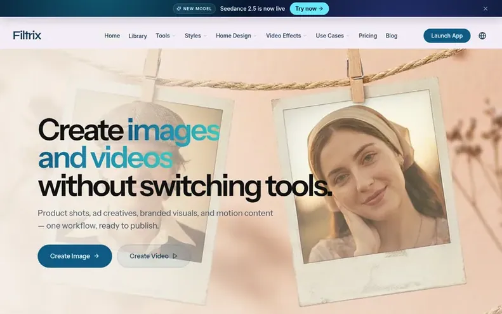
Task: Click the play icon in Create Video button
Action: coord(175,256)
